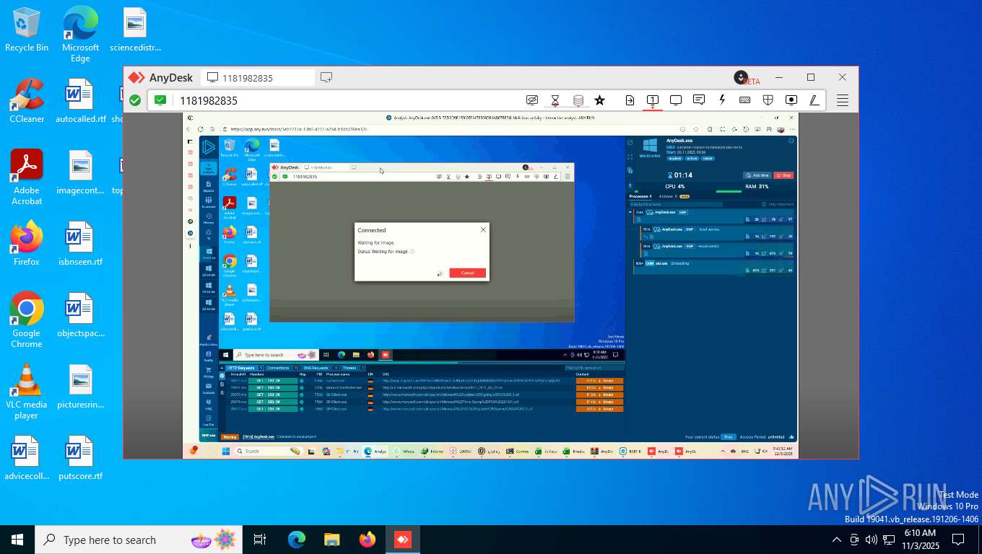Click the remote browser URL address bar

coord(448,129)
